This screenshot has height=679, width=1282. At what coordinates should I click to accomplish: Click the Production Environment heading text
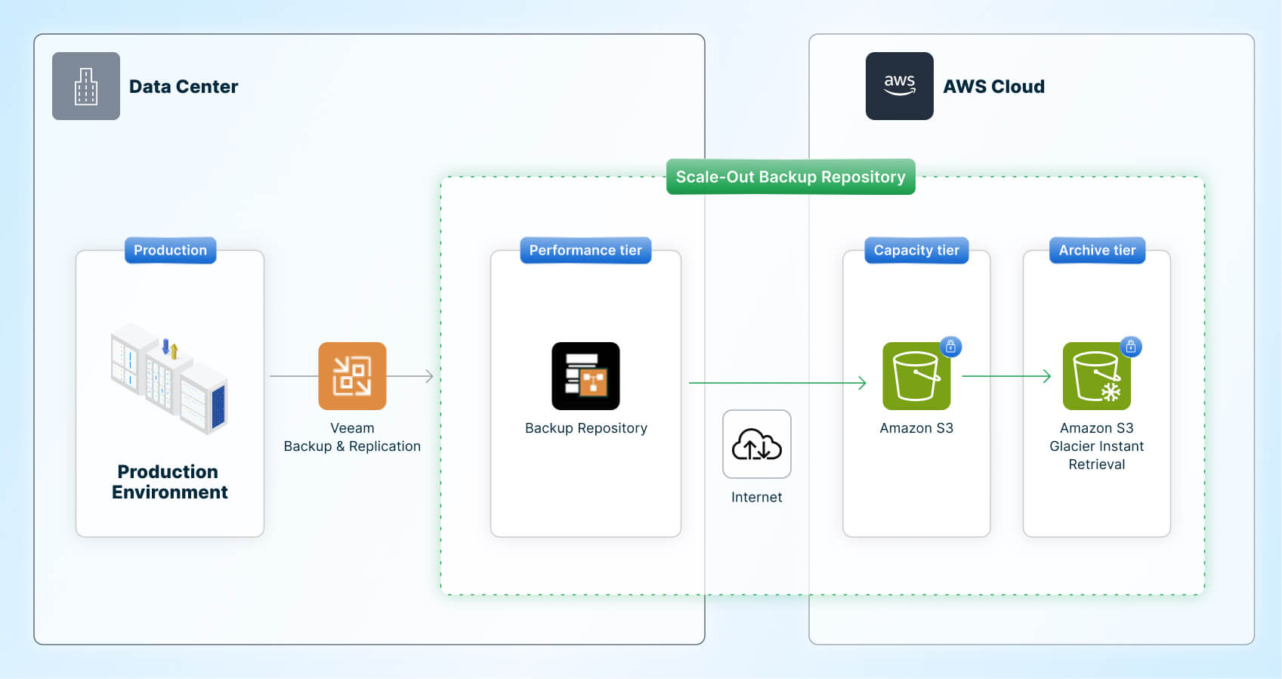pos(169,482)
